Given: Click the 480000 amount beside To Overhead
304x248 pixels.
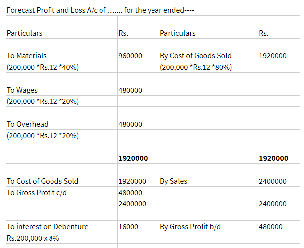Looking at the screenshot, I should click(131, 124).
